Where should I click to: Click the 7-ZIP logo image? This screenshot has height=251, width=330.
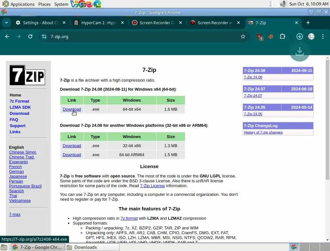pos(27,75)
